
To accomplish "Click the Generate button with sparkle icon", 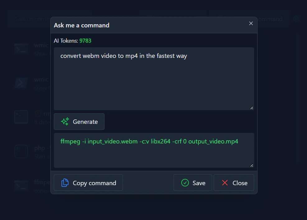I will (79, 122).
